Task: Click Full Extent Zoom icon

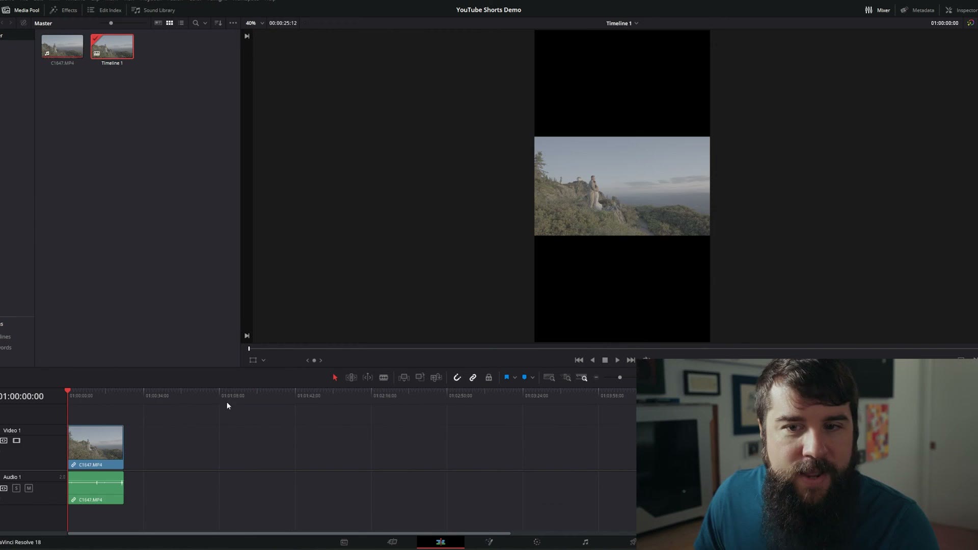Action: (549, 377)
